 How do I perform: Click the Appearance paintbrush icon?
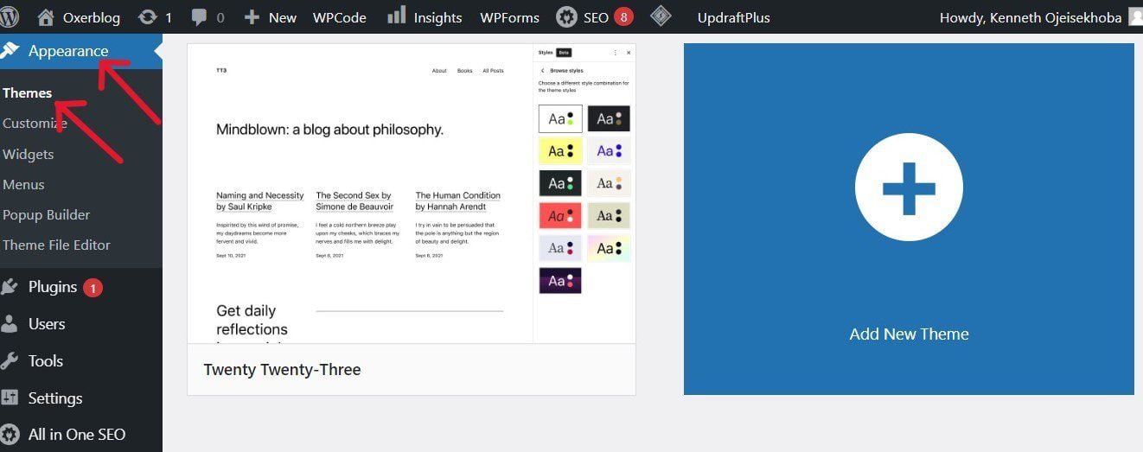tap(10, 50)
